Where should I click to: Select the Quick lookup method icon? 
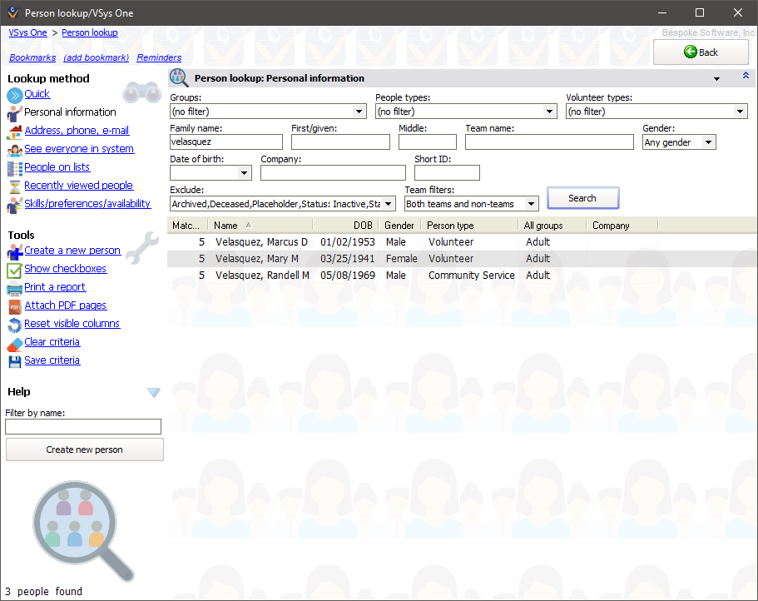(15, 94)
